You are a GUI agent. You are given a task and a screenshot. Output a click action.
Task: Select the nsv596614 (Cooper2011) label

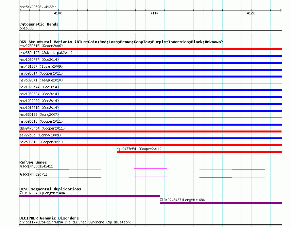click(41, 73)
